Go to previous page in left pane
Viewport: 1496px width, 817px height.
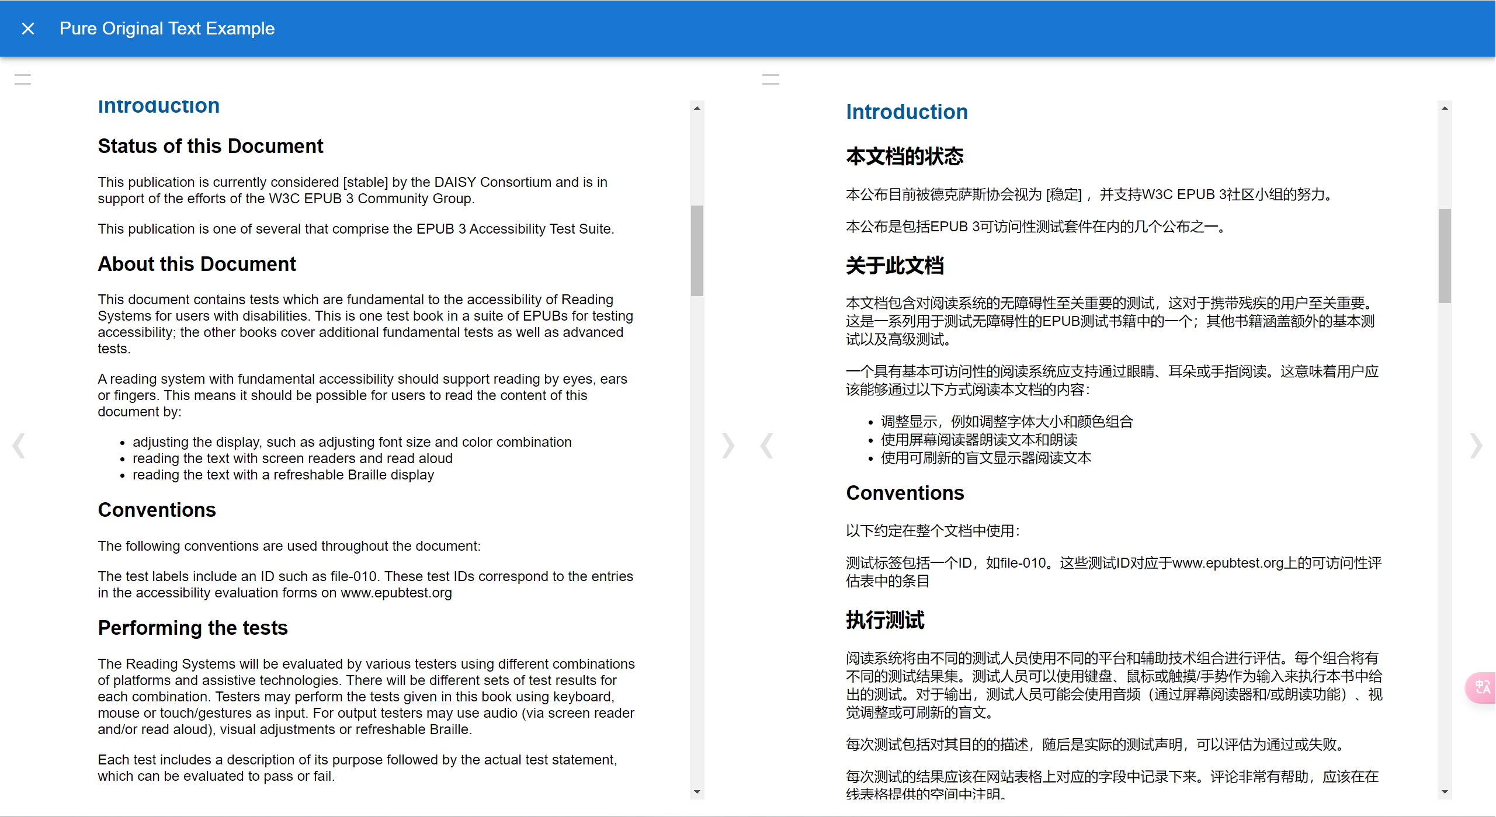pos(19,446)
